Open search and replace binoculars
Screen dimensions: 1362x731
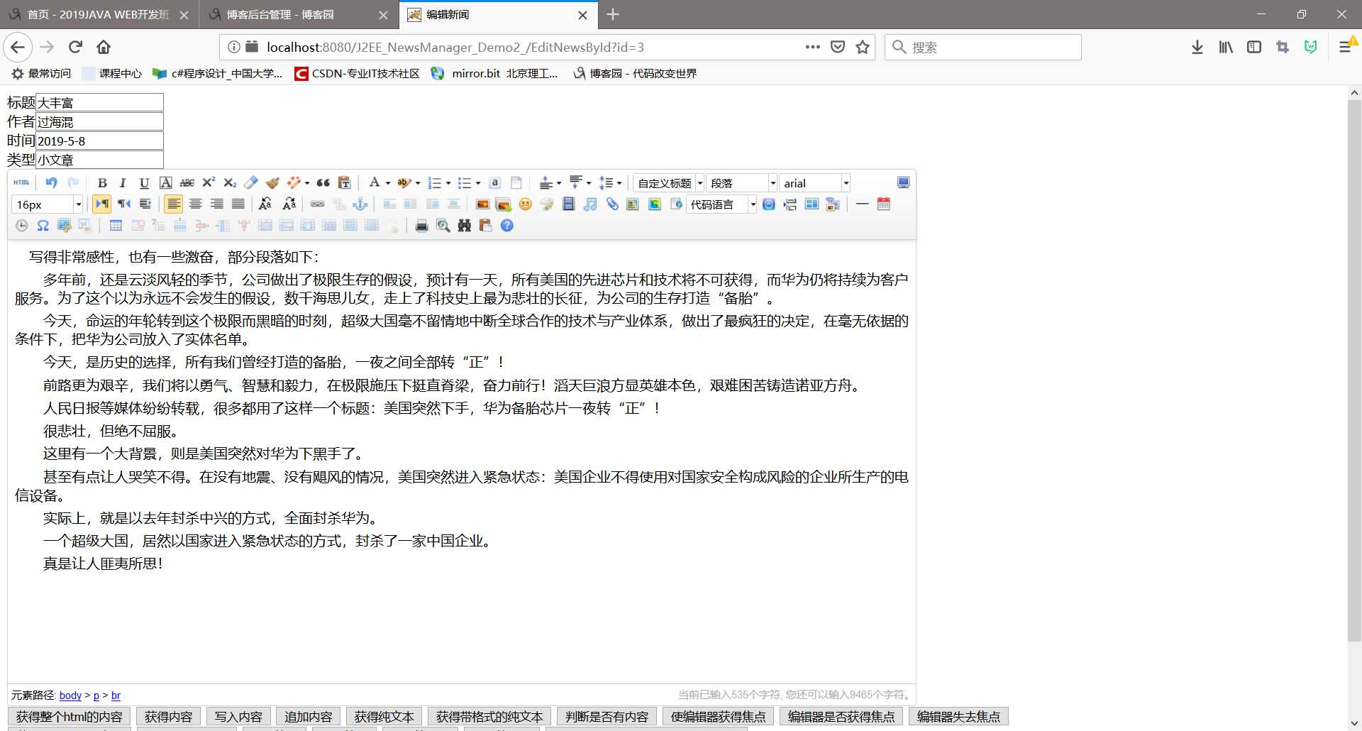(464, 226)
